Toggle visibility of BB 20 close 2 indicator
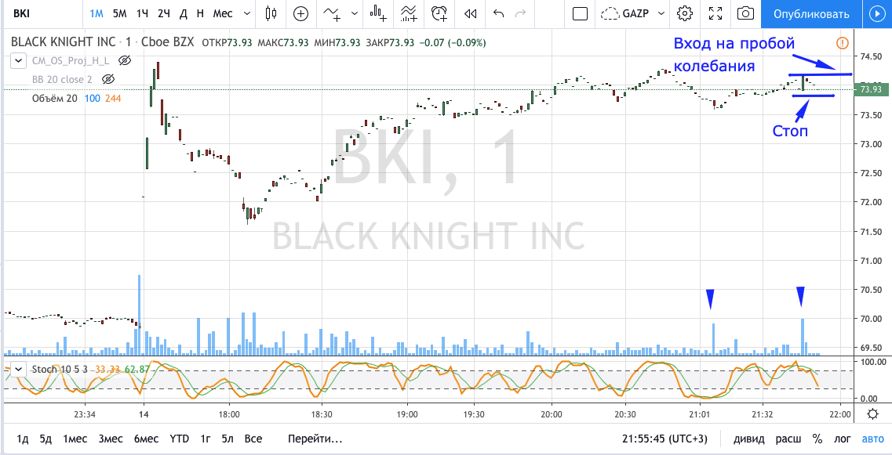Image resolution: width=892 pixels, height=455 pixels. coord(108,79)
